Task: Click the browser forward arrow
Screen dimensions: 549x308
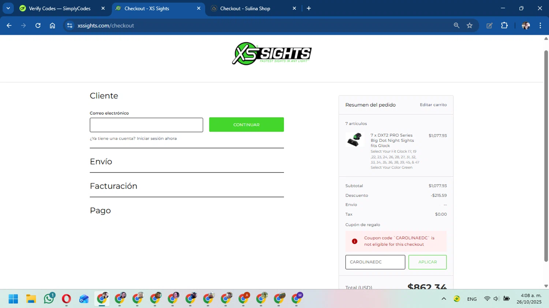Action: pos(23,26)
